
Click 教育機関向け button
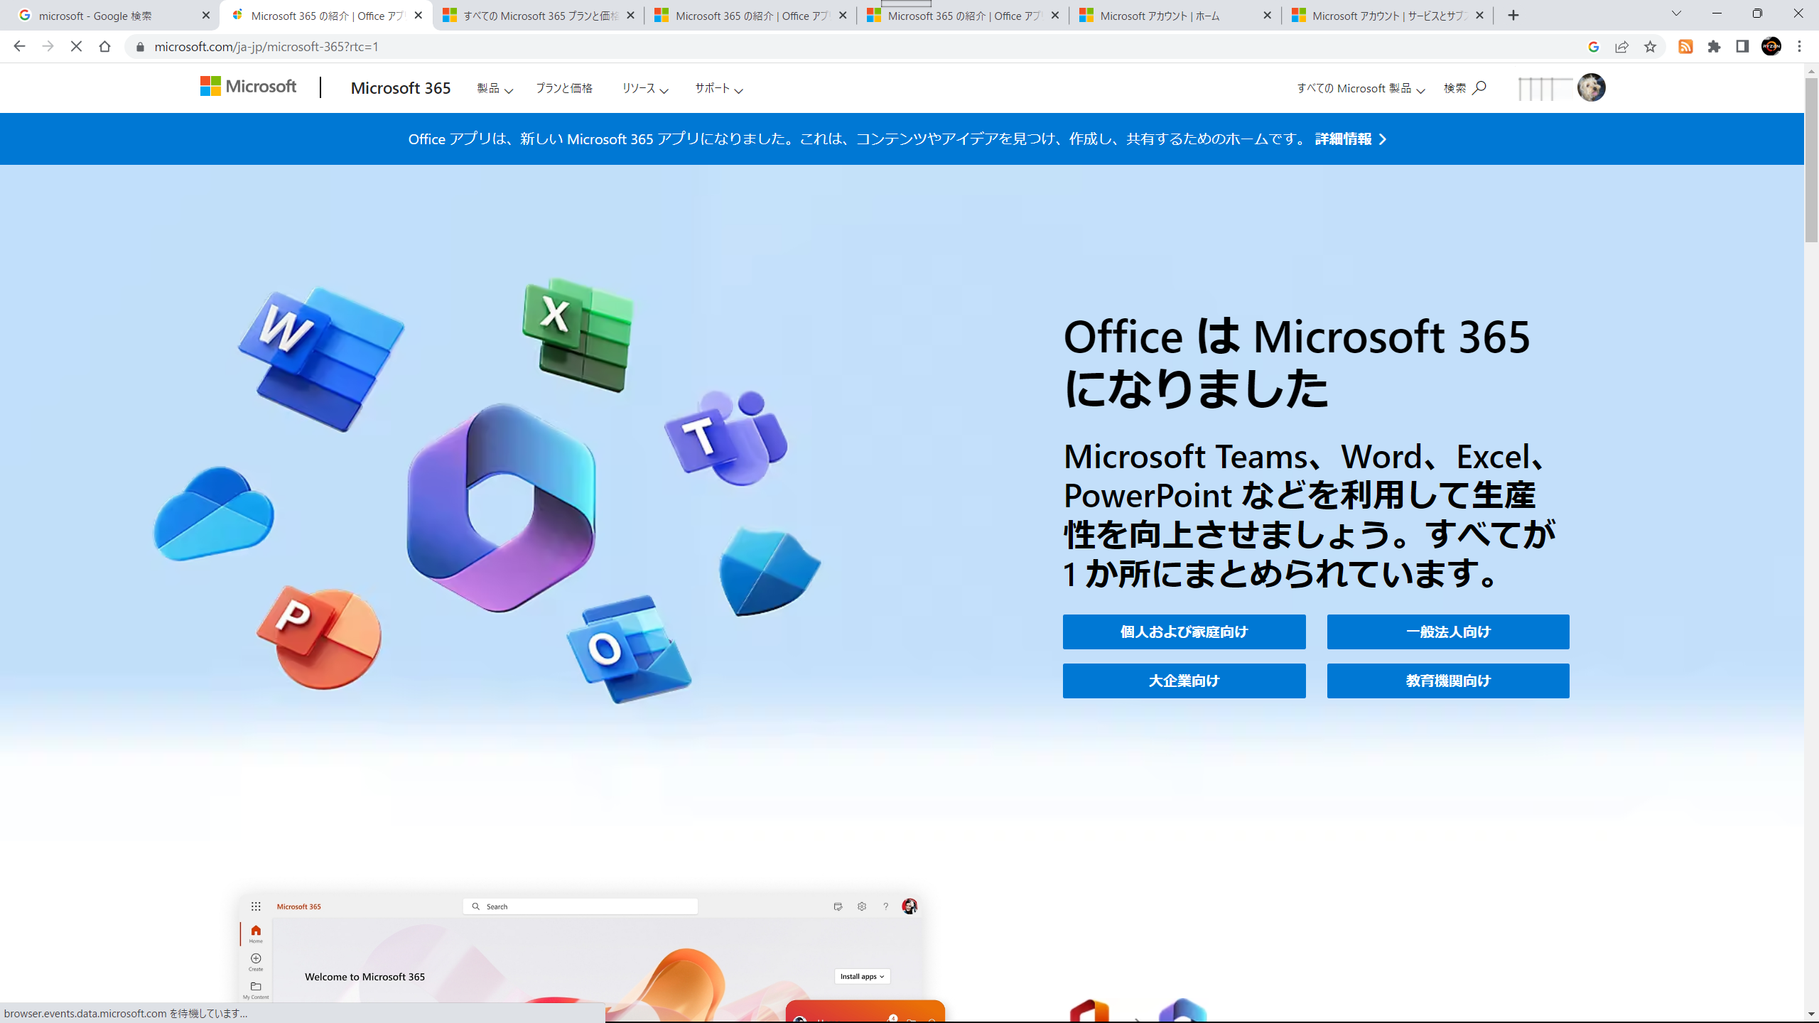[x=1448, y=681]
